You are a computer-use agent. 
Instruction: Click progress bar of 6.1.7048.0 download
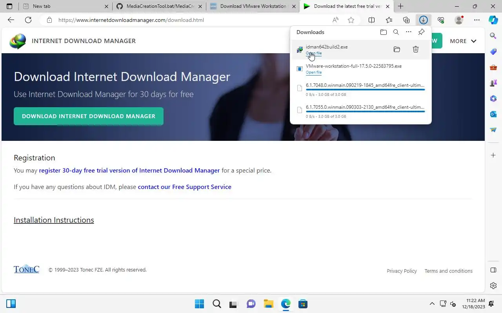[x=366, y=90]
